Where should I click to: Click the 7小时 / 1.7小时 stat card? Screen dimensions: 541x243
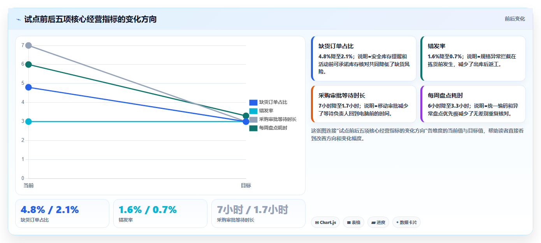(x=258, y=213)
